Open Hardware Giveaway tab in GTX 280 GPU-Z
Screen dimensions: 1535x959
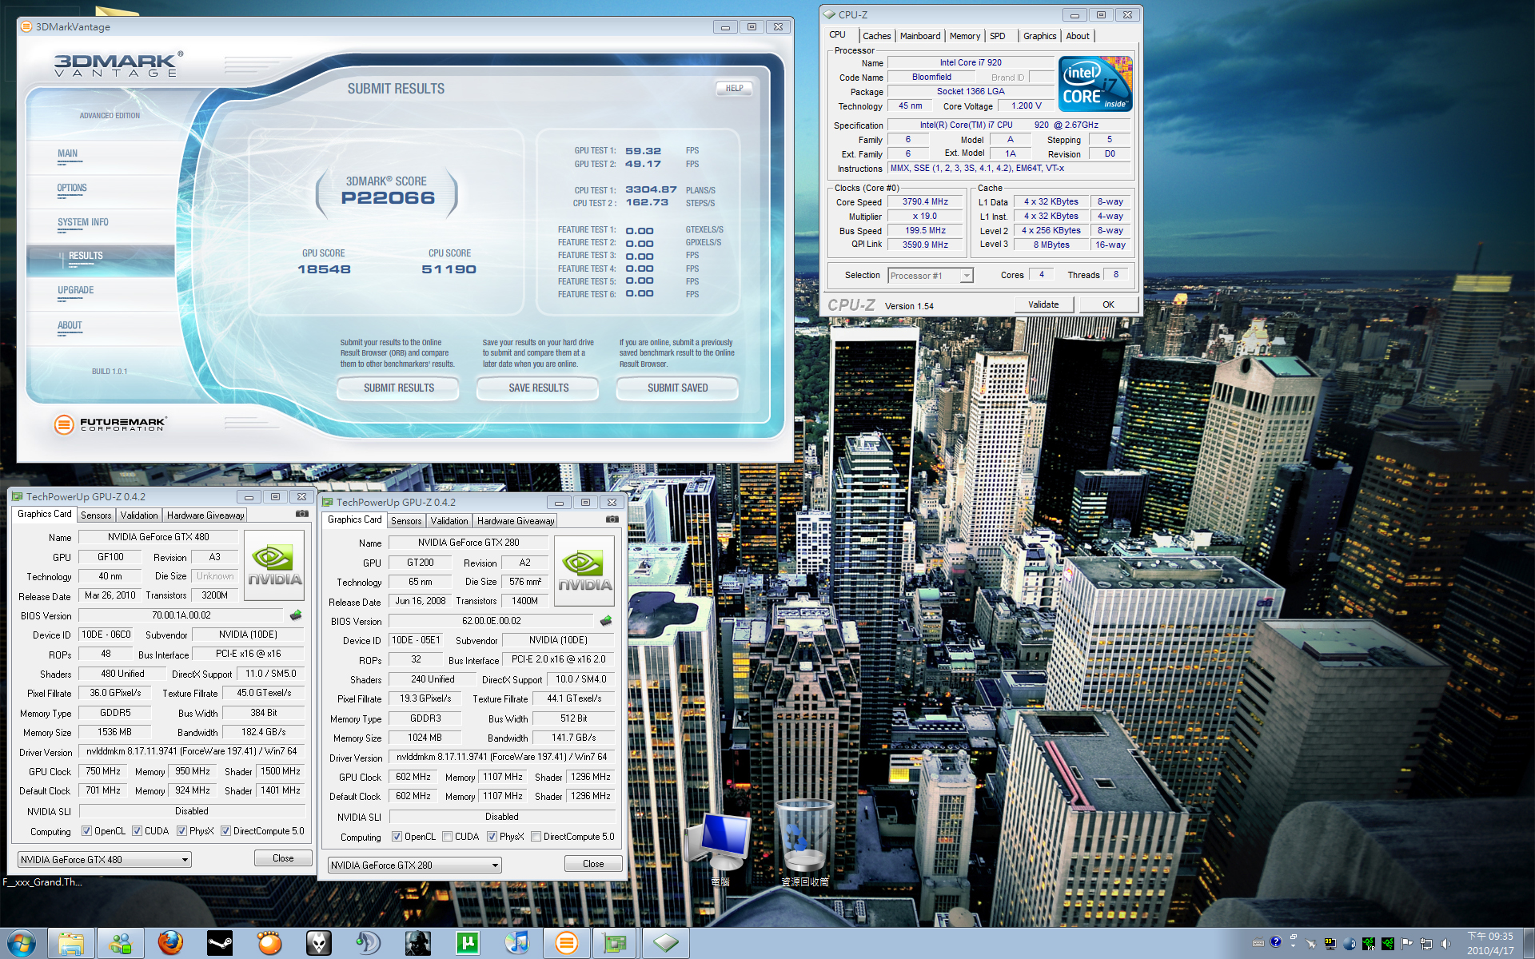click(x=516, y=521)
